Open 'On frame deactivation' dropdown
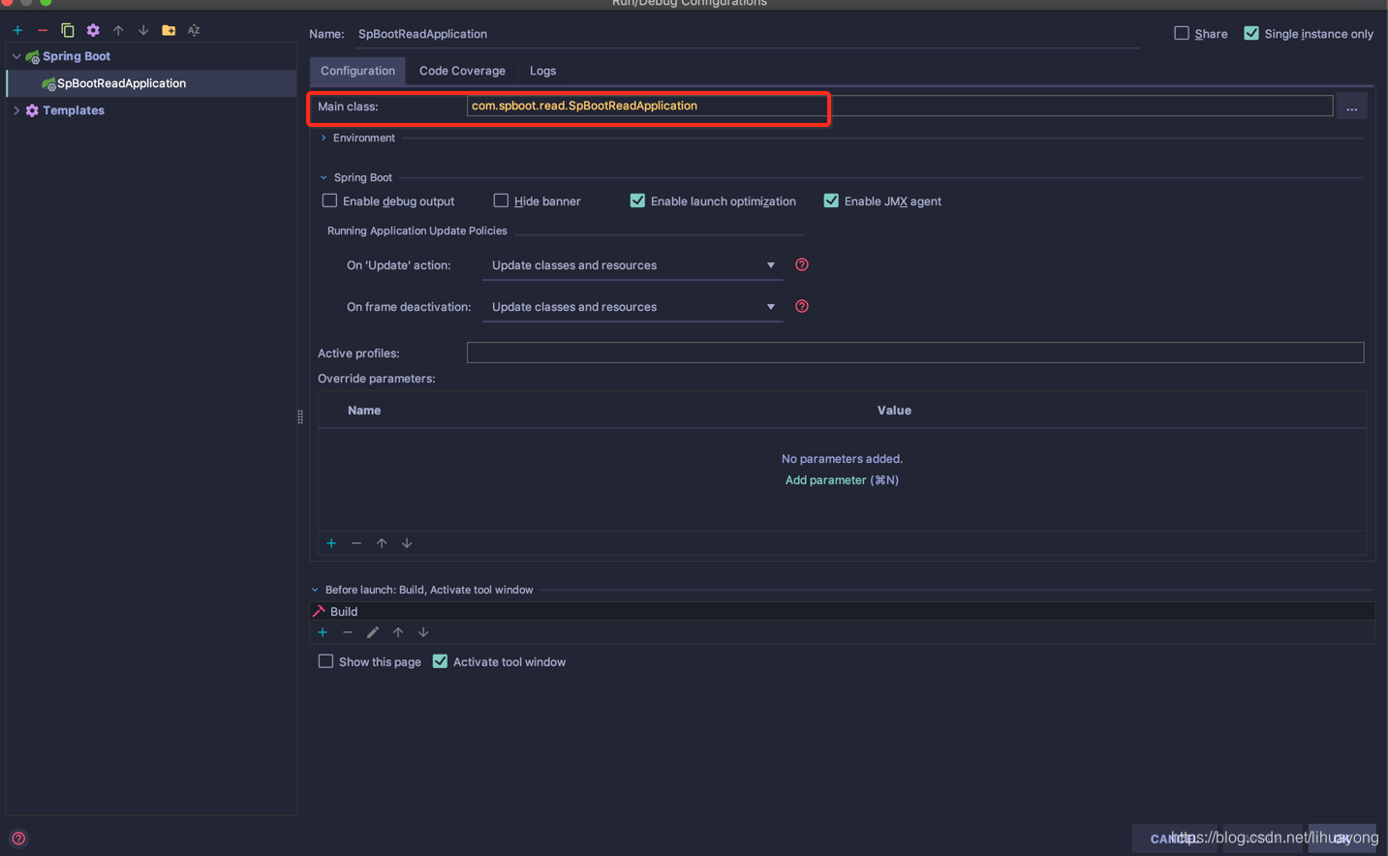The image size is (1388, 856). 632,307
